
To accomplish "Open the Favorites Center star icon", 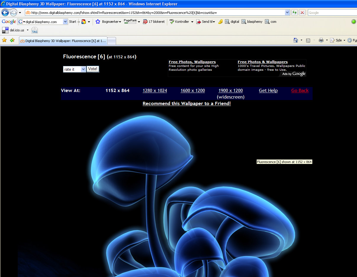I will tap(4, 40).
